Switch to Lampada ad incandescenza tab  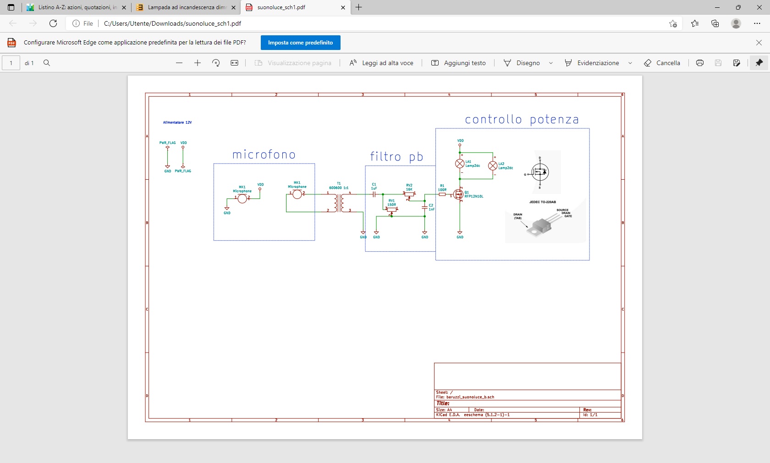coord(183,7)
